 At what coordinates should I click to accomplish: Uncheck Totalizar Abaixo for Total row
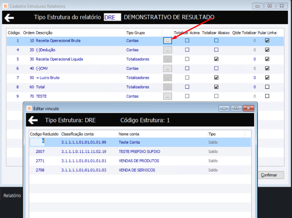[x=216, y=87]
